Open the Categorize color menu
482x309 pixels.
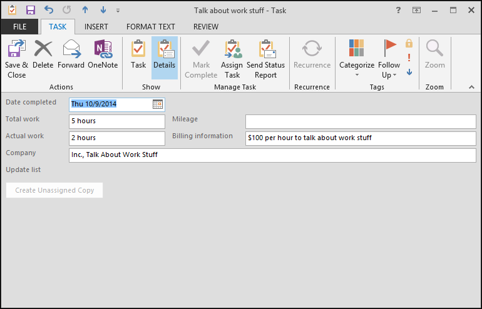click(x=357, y=58)
